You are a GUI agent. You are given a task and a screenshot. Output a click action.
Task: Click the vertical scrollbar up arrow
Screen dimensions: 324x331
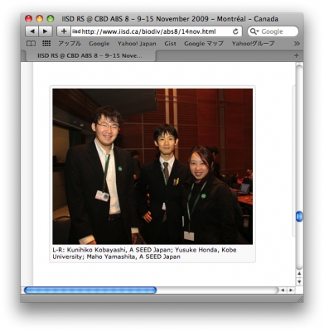(x=299, y=274)
